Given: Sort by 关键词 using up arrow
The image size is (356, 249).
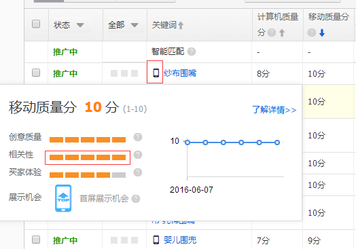Looking at the screenshot, I should coord(181,25).
